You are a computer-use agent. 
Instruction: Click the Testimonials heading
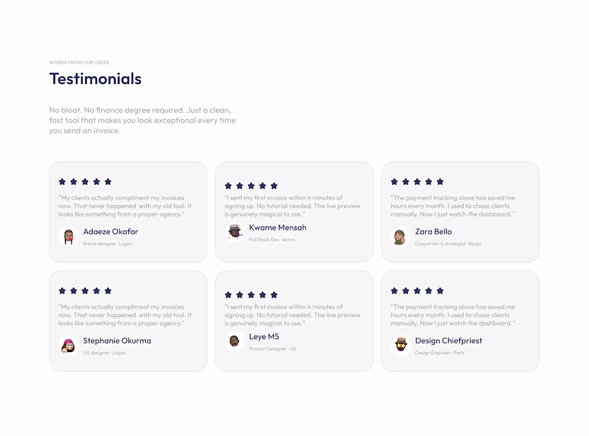pos(95,79)
